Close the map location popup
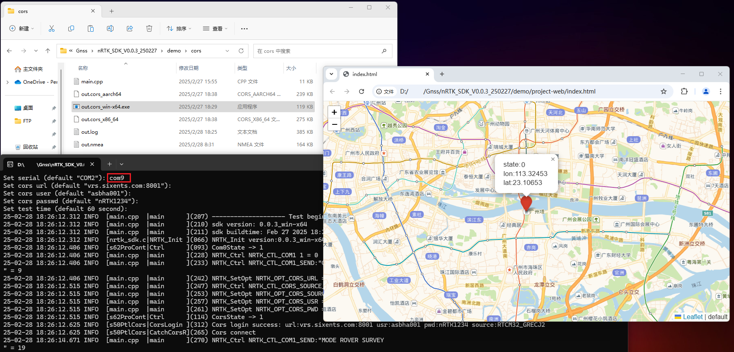The image size is (734, 352). pos(553,159)
